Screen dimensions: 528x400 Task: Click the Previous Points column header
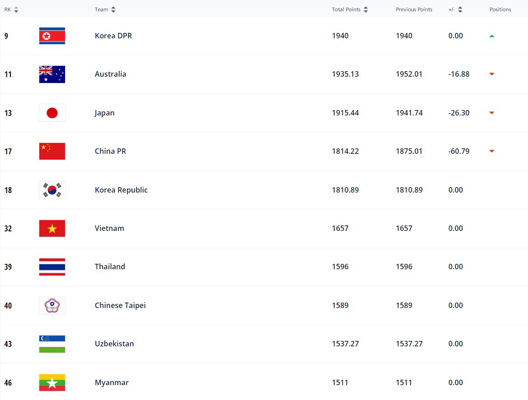click(x=414, y=9)
